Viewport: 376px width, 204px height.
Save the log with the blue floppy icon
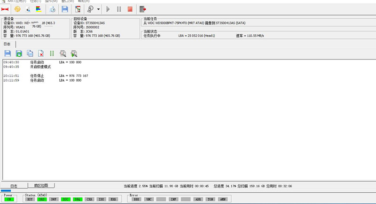click(x=8, y=53)
